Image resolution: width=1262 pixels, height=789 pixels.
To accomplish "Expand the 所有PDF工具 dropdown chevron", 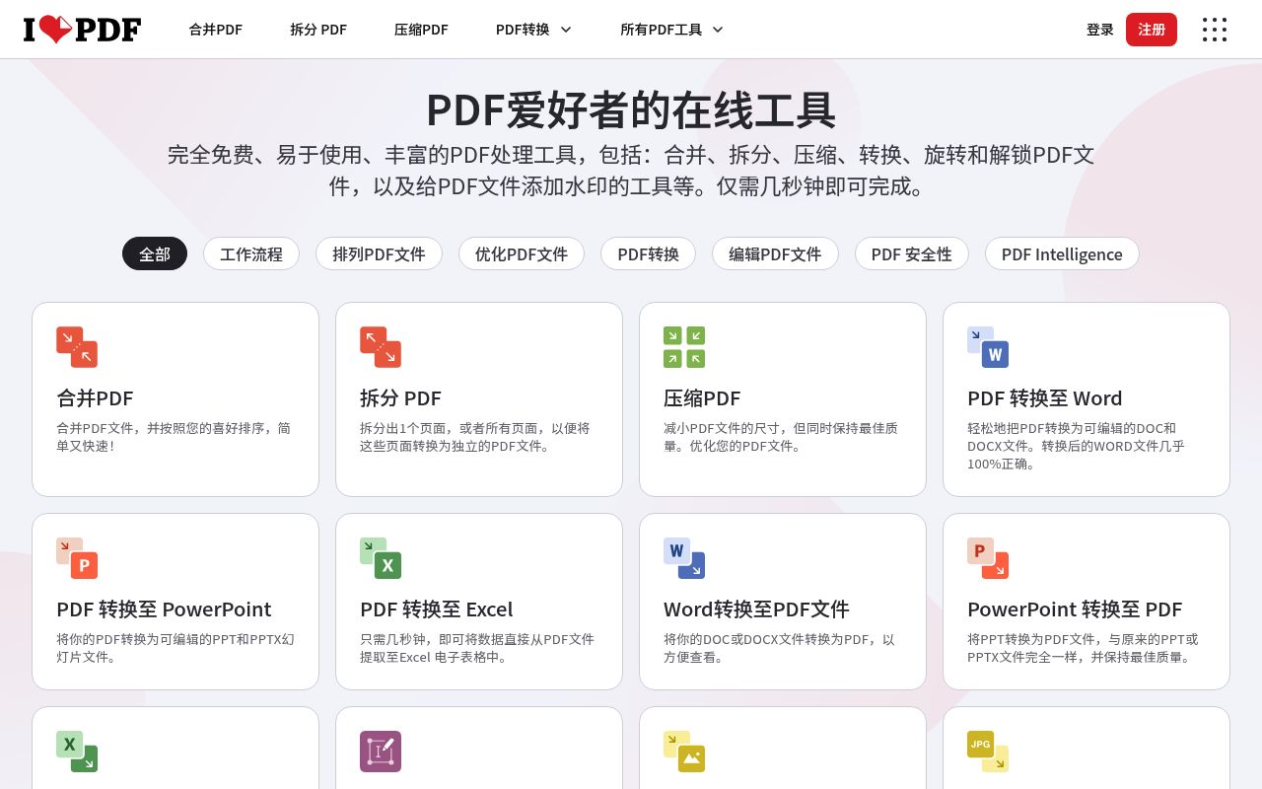I will [718, 30].
